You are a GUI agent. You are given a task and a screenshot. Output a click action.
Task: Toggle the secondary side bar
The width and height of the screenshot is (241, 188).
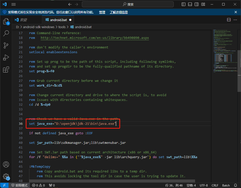[197, 4]
